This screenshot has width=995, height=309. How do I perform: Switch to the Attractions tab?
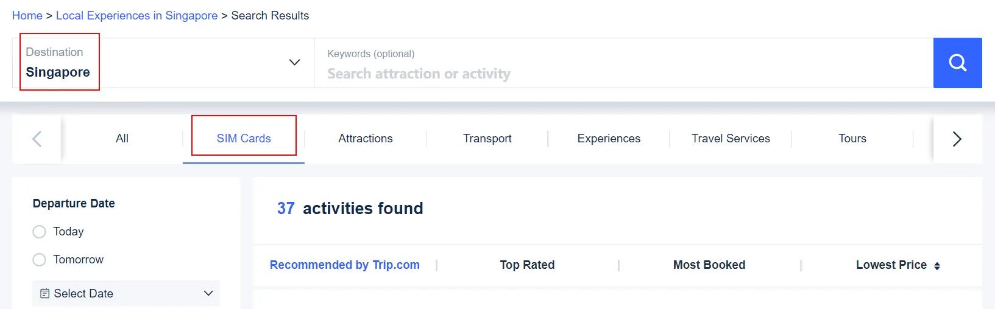[365, 139]
